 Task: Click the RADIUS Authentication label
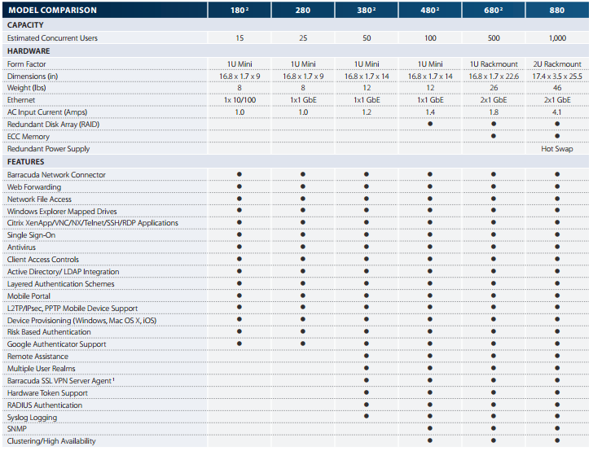pyautogui.click(x=45, y=405)
